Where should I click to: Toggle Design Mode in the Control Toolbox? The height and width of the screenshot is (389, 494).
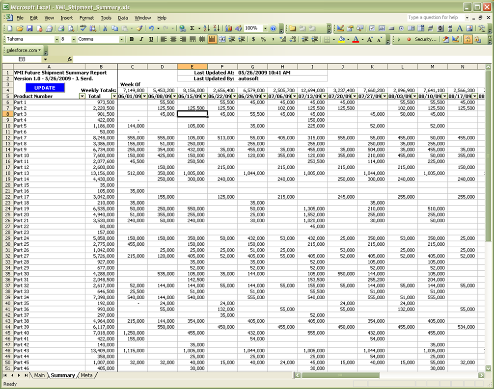coord(340,28)
